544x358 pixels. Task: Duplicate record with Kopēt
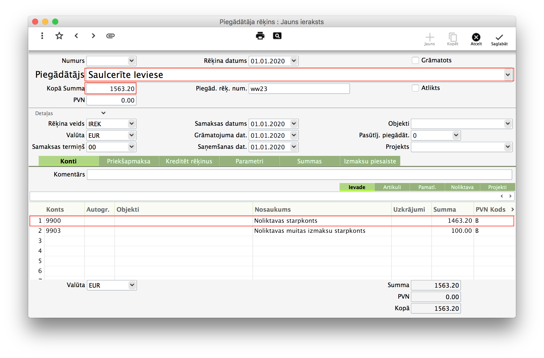(x=453, y=39)
